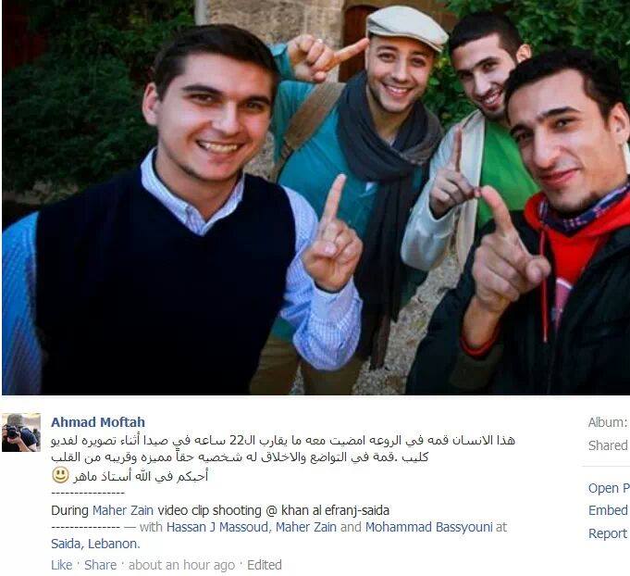Open the Saida, Lebanon location link

95,544
